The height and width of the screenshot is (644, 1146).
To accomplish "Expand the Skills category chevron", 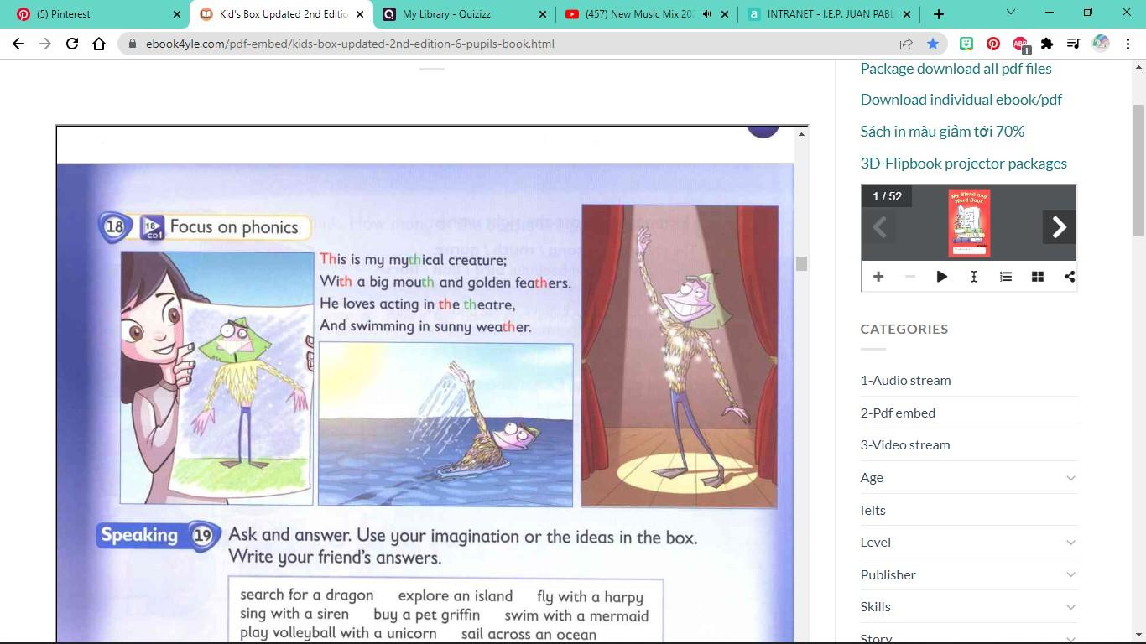I will [x=1070, y=607].
